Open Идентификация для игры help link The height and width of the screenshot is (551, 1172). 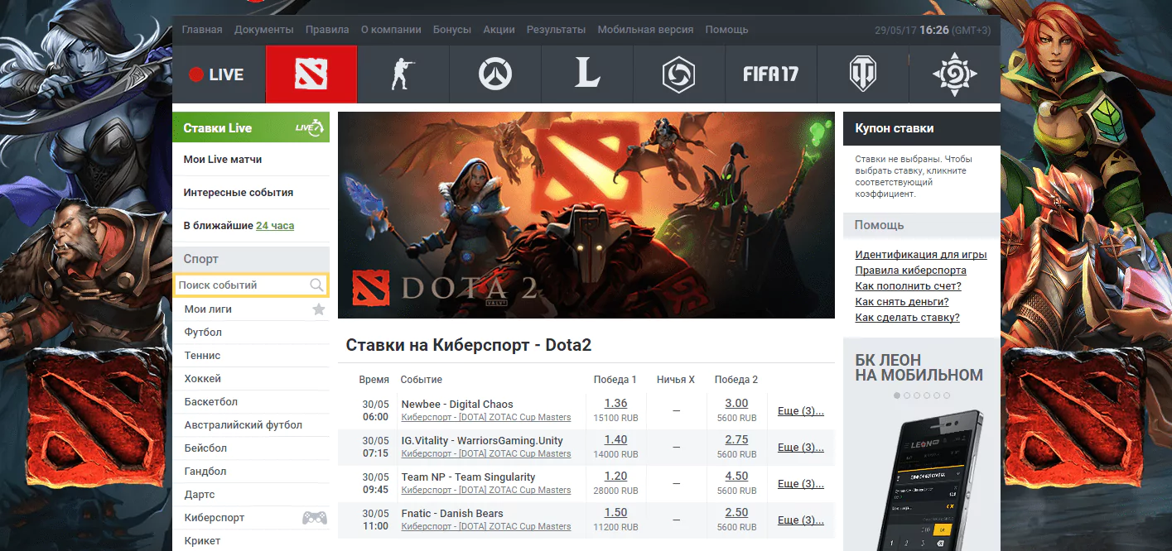[921, 255]
